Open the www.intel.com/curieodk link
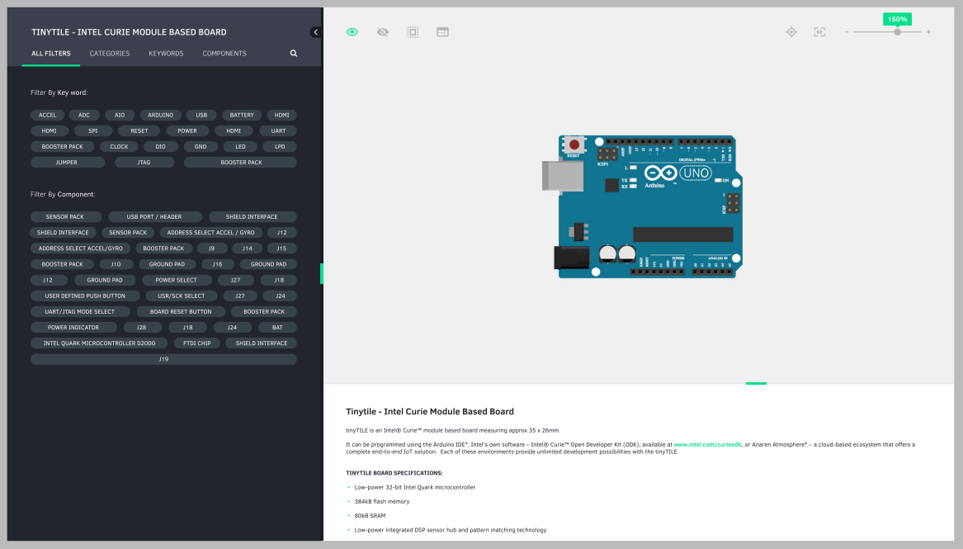This screenshot has width=963, height=549. pos(707,445)
